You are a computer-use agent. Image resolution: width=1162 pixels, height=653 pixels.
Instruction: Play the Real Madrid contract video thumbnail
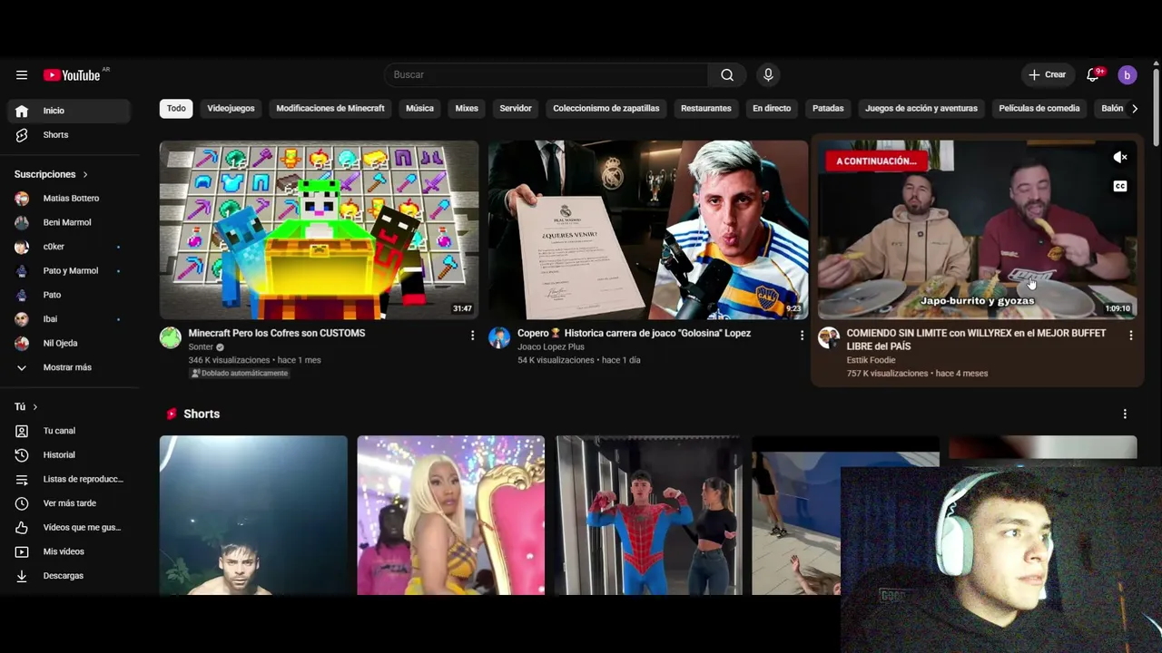[x=648, y=229]
